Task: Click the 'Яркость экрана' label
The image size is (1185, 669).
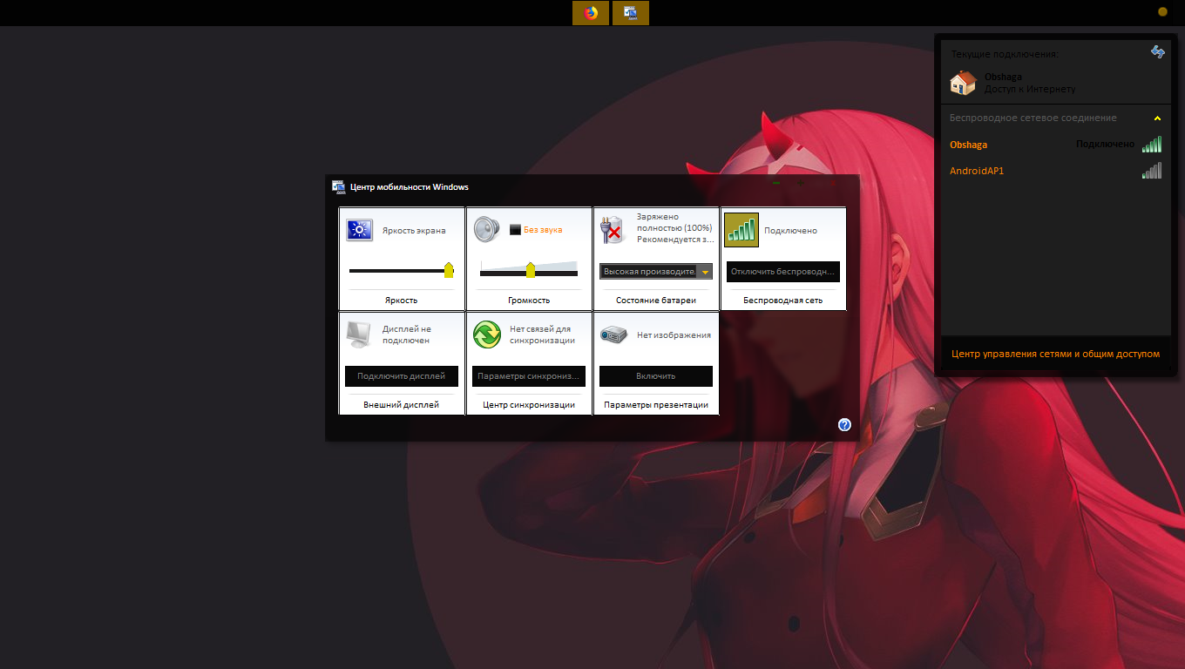Action: [414, 231]
